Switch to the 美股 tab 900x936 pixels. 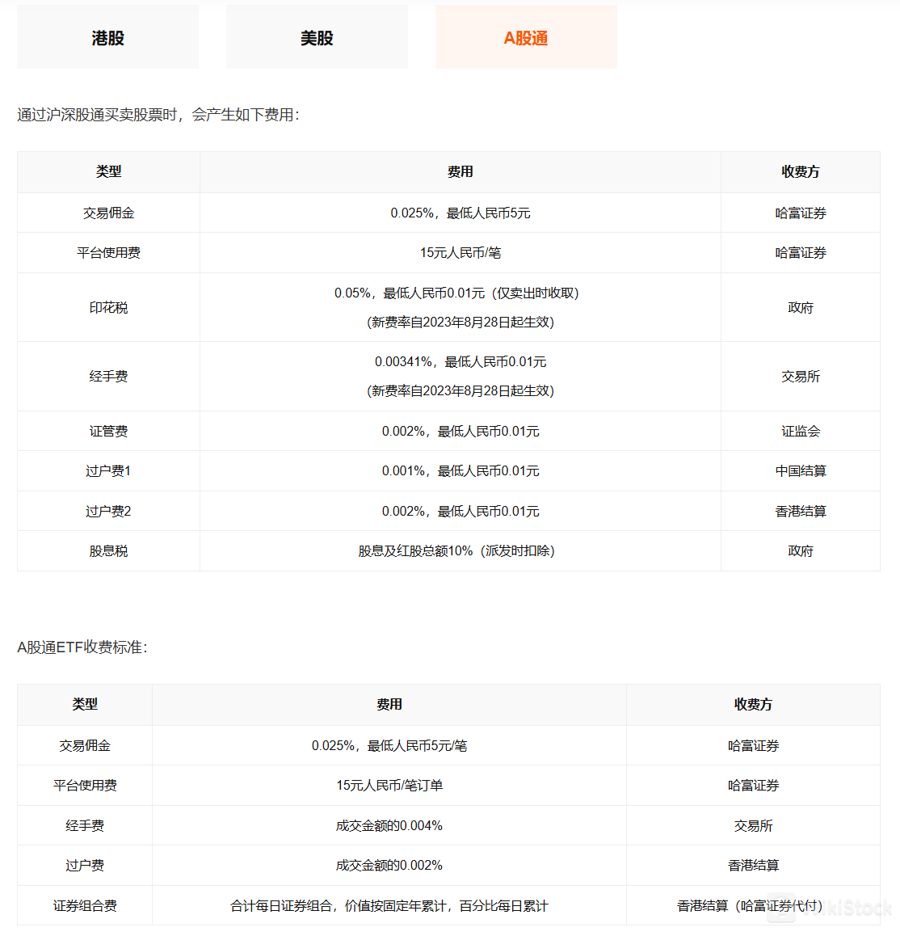tap(317, 36)
